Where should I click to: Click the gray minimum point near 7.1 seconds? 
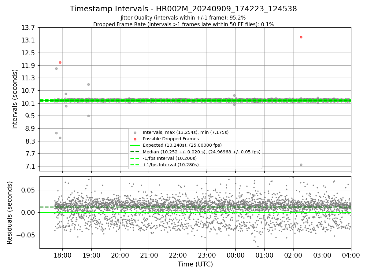[x=301, y=165]
